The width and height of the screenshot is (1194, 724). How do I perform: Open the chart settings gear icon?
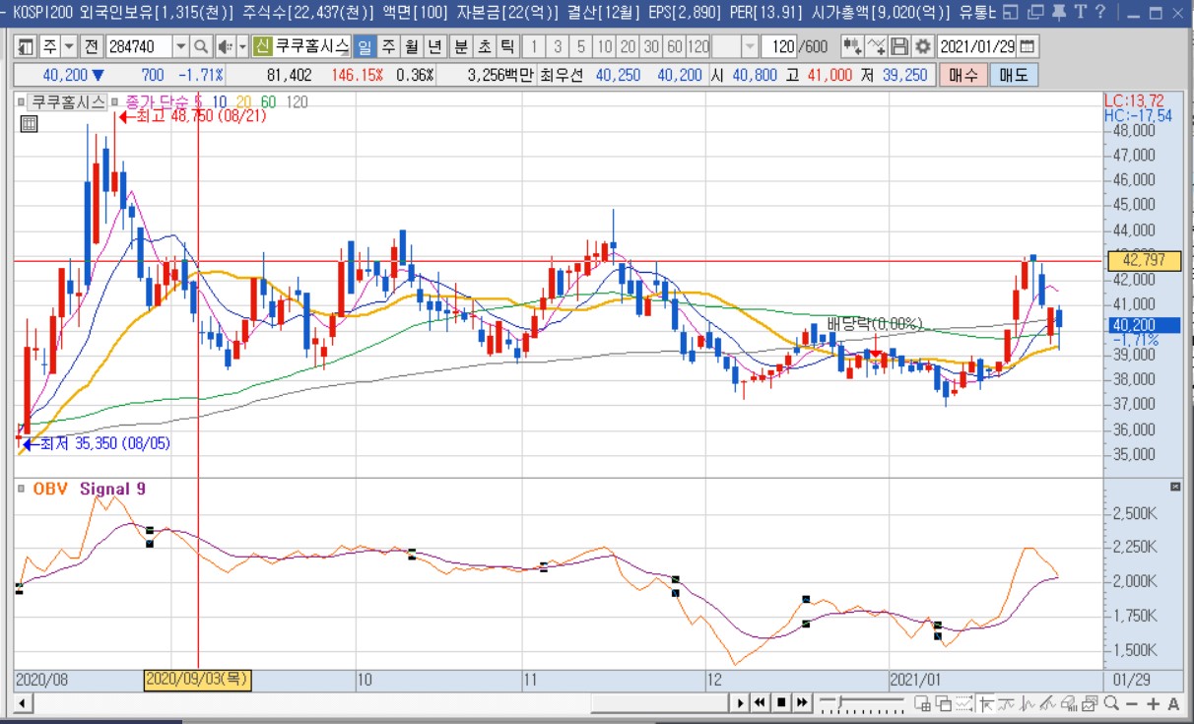[x=922, y=47]
